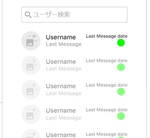Click the fourth row's green status dot

point(121,116)
